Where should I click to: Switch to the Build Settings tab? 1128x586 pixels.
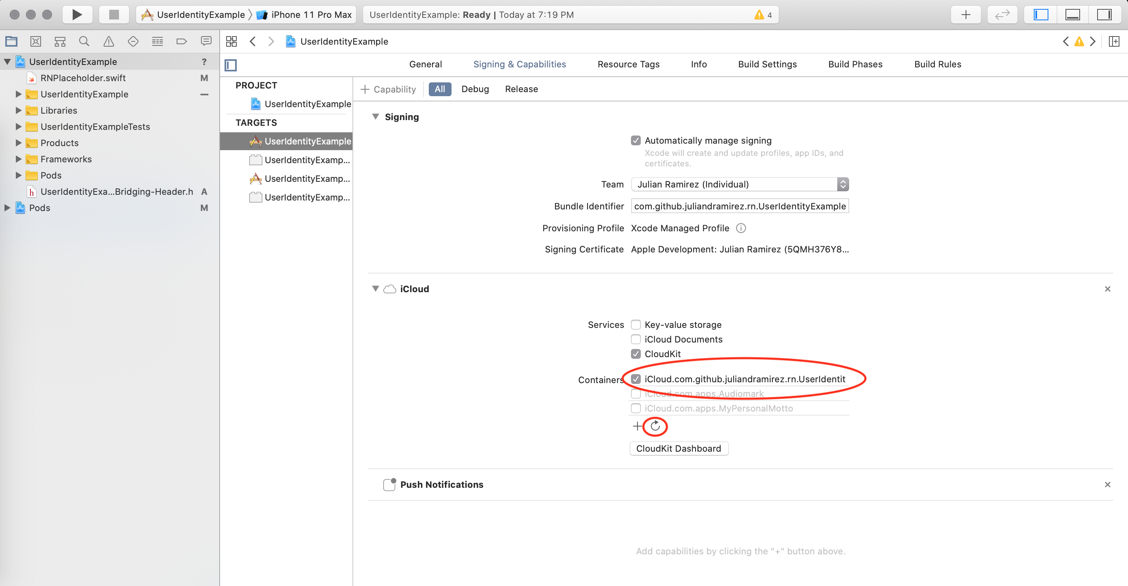tap(767, 65)
